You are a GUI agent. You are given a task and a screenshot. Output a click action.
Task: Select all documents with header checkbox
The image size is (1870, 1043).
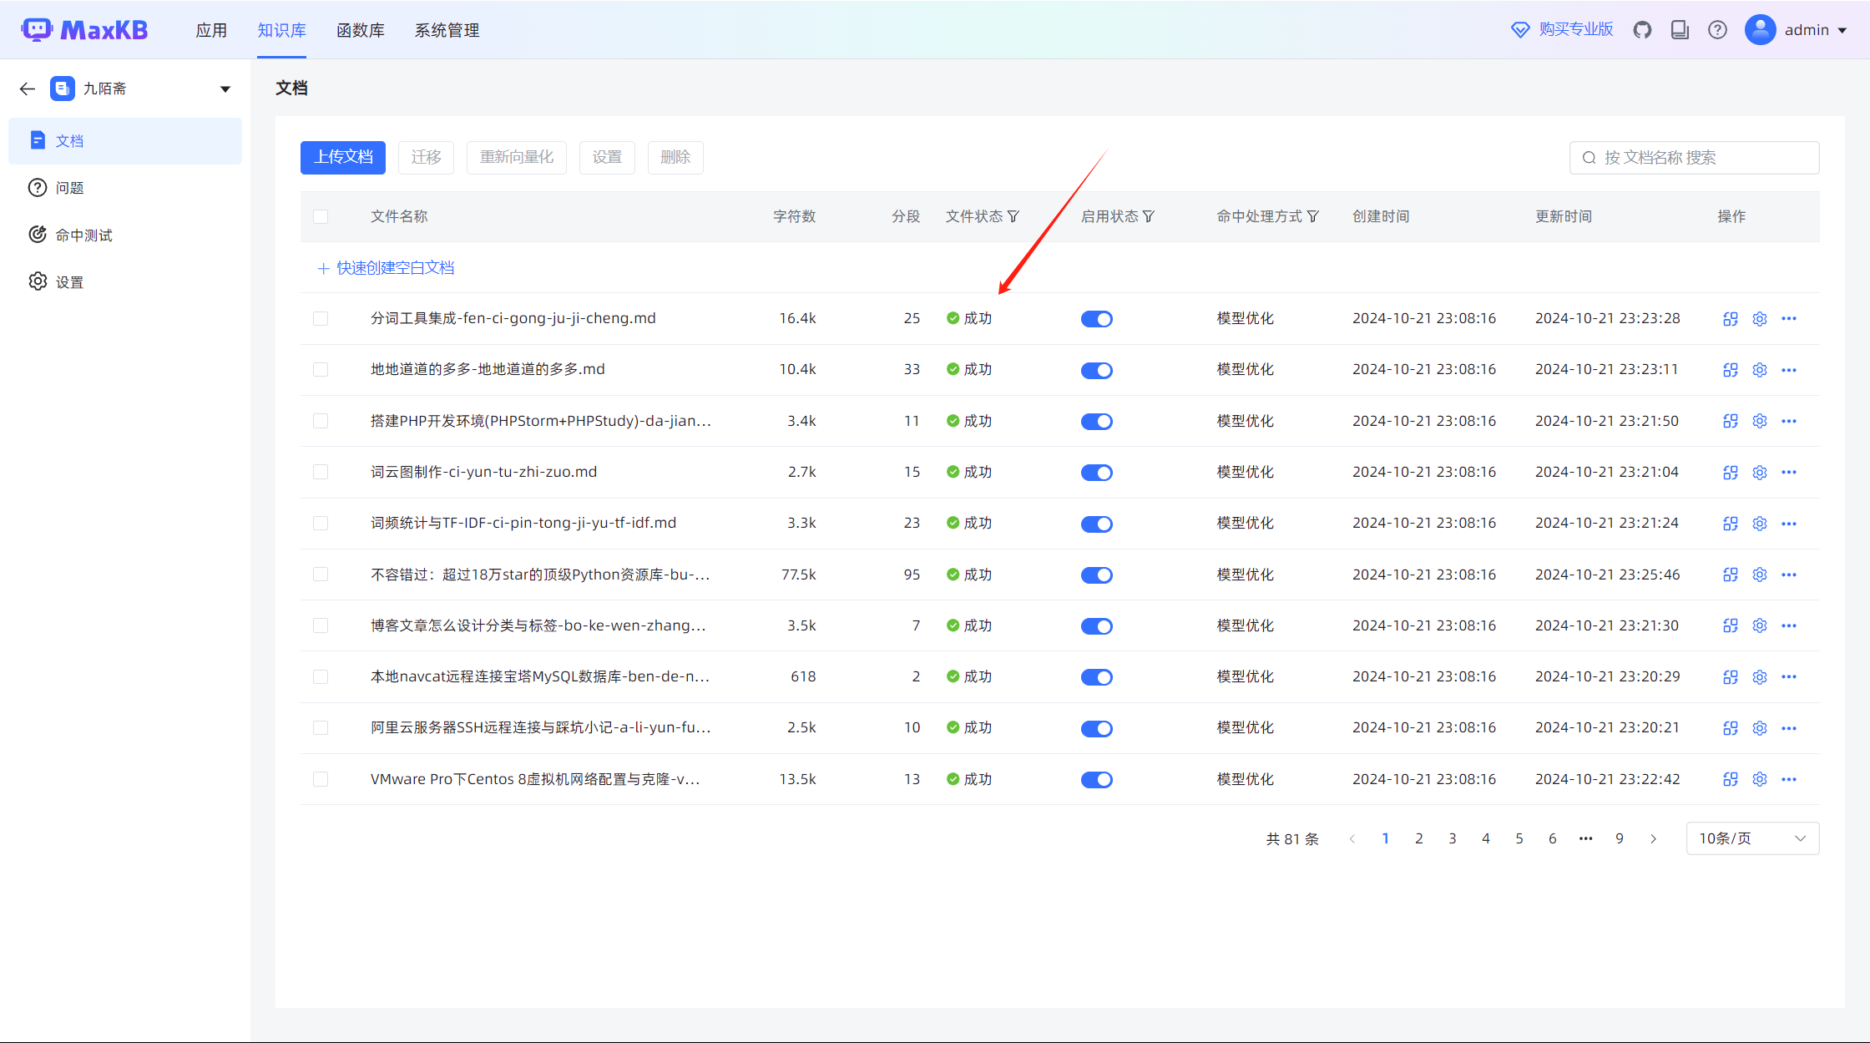pos(321,217)
